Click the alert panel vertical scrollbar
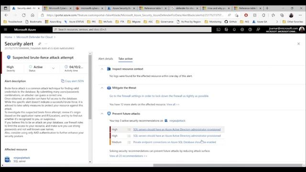This screenshot has height=172, width=306. (x=90, y=87)
